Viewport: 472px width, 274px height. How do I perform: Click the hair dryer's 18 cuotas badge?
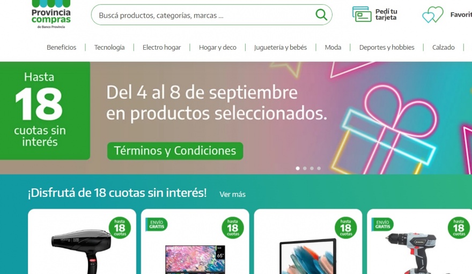coord(120,228)
